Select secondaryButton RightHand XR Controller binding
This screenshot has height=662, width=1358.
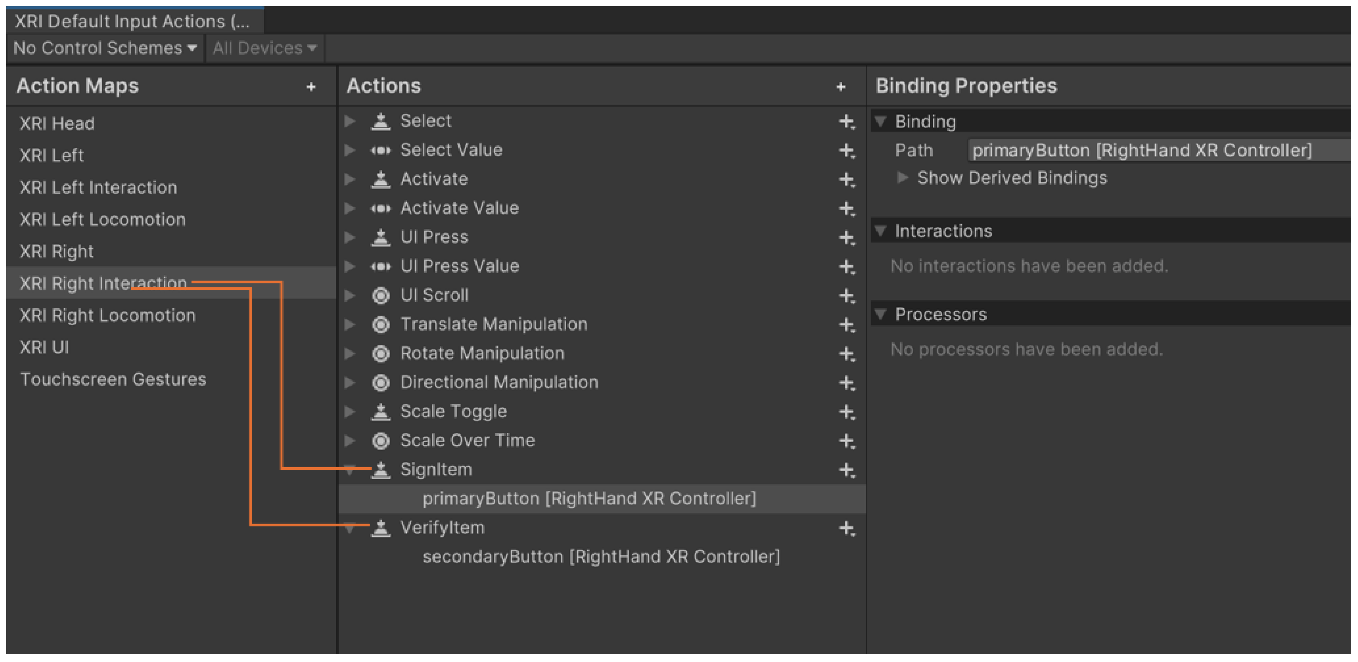point(600,557)
